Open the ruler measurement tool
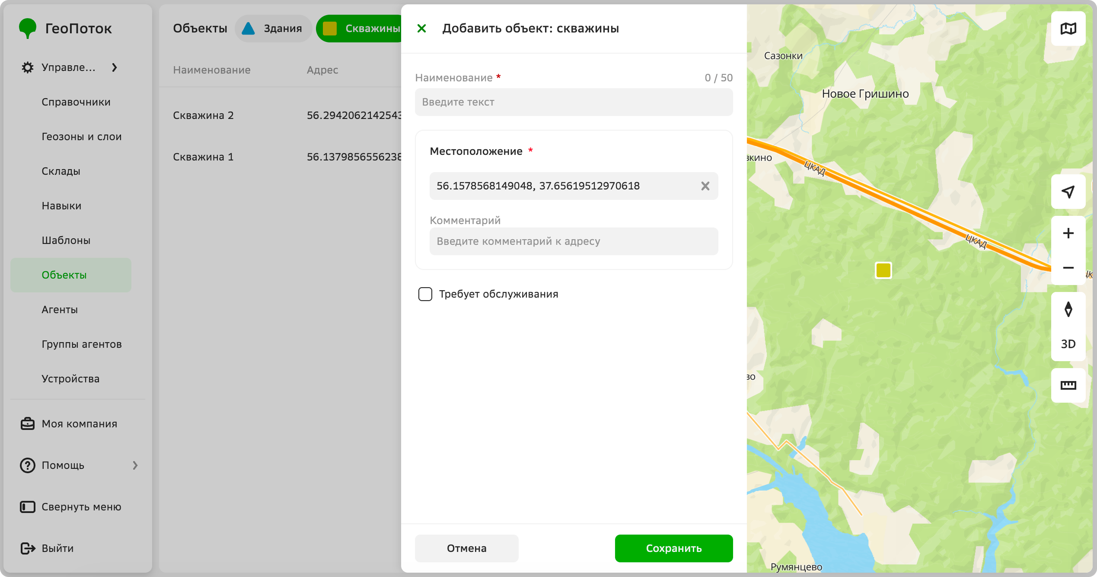 point(1068,385)
